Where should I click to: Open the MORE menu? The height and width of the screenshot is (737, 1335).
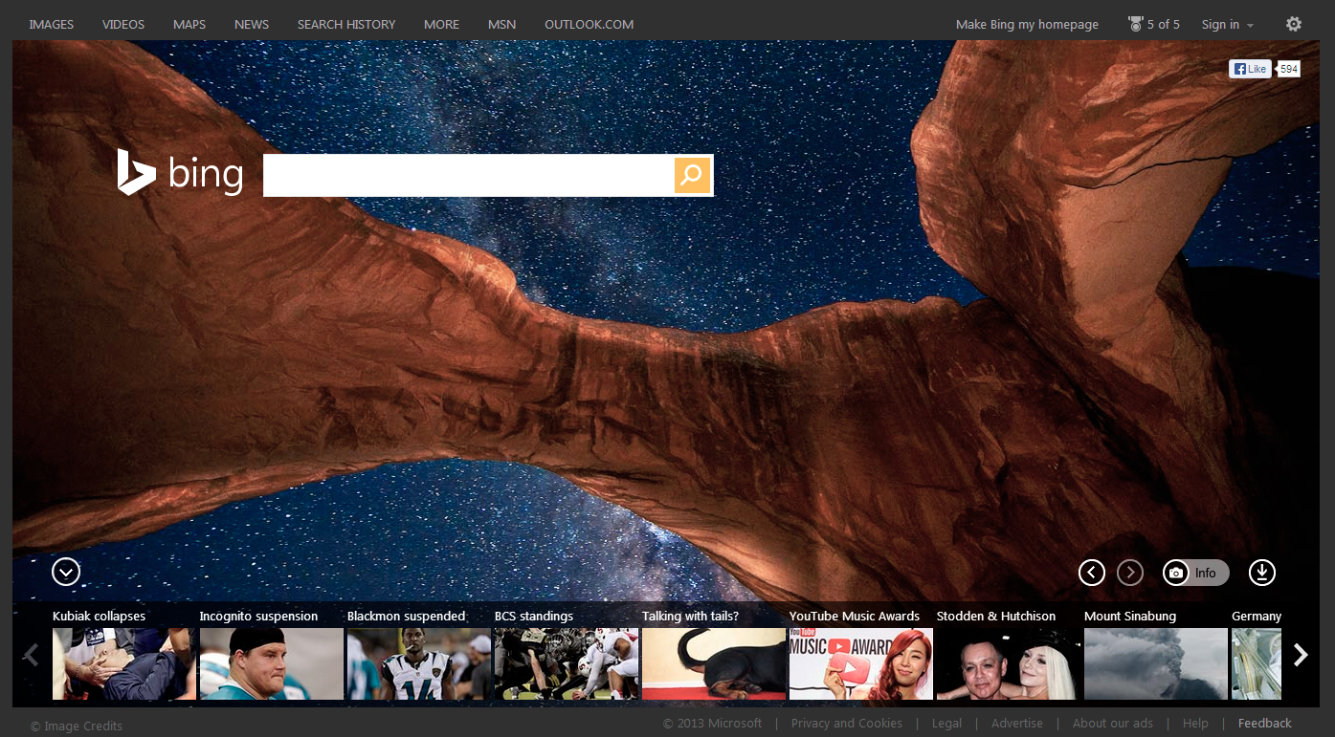pos(441,25)
